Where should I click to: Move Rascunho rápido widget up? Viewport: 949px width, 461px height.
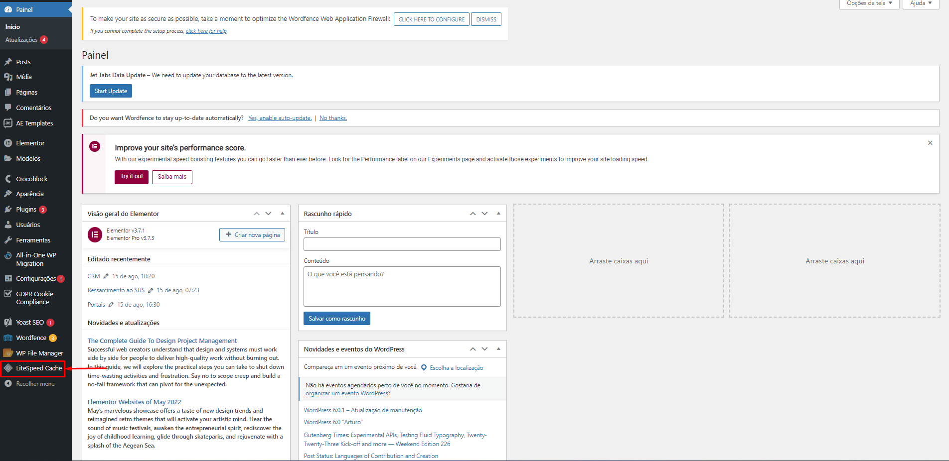click(x=473, y=214)
